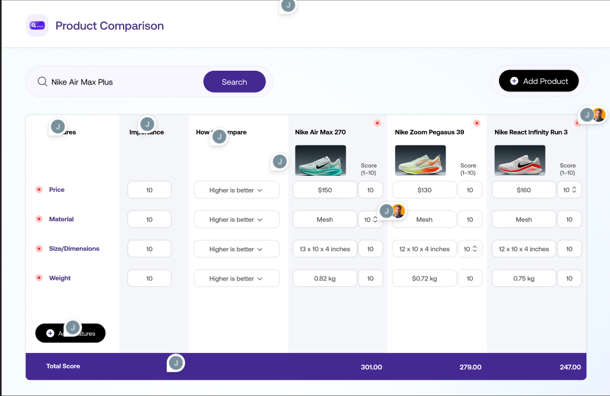
Task: Adjust Material score stepper for Air Max 270
Action: (375, 220)
